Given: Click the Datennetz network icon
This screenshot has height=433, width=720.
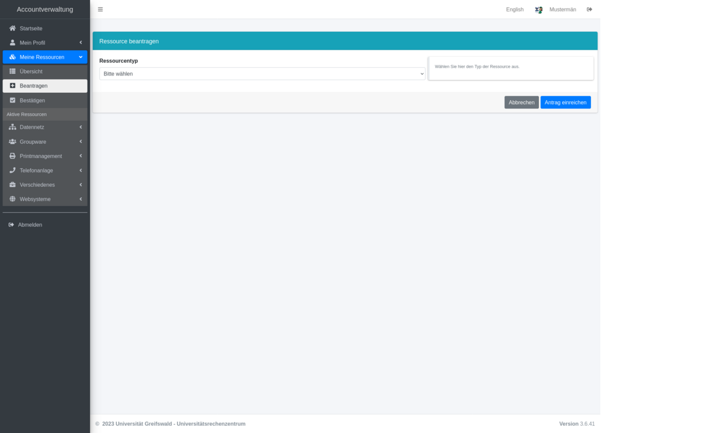Looking at the screenshot, I should (x=13, y=127).
